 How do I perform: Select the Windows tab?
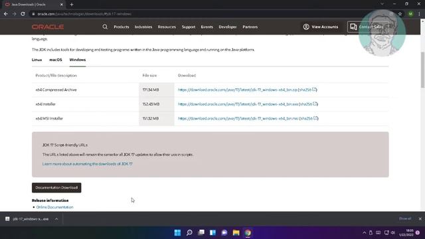(x=78, y=60)
